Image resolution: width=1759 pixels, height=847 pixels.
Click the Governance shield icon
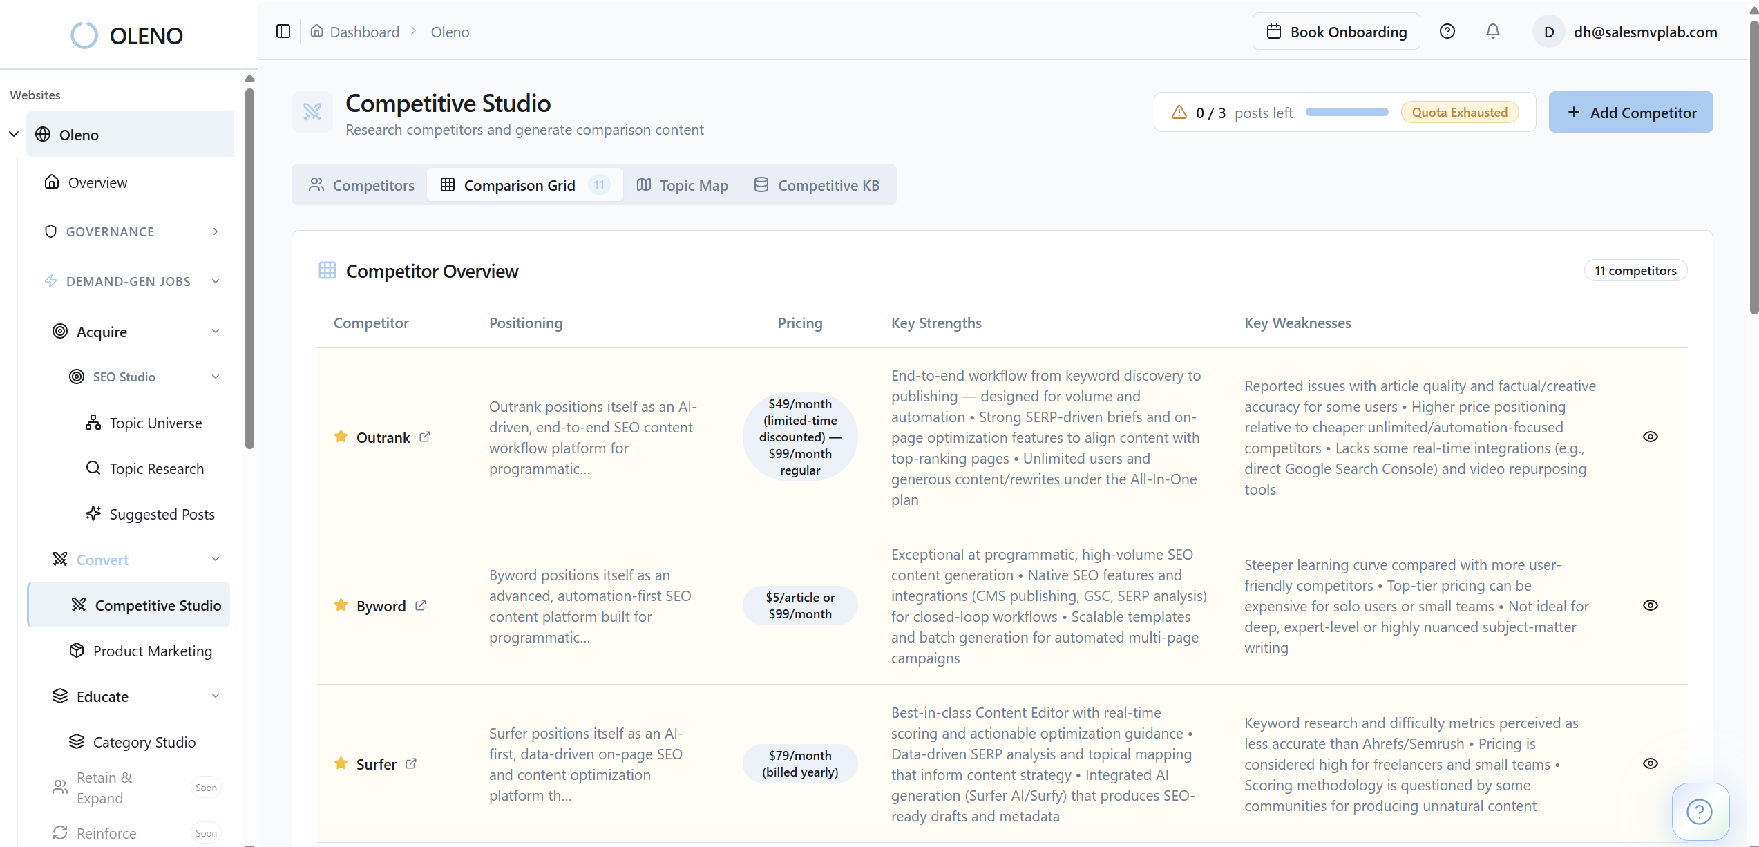pos(50,231)
